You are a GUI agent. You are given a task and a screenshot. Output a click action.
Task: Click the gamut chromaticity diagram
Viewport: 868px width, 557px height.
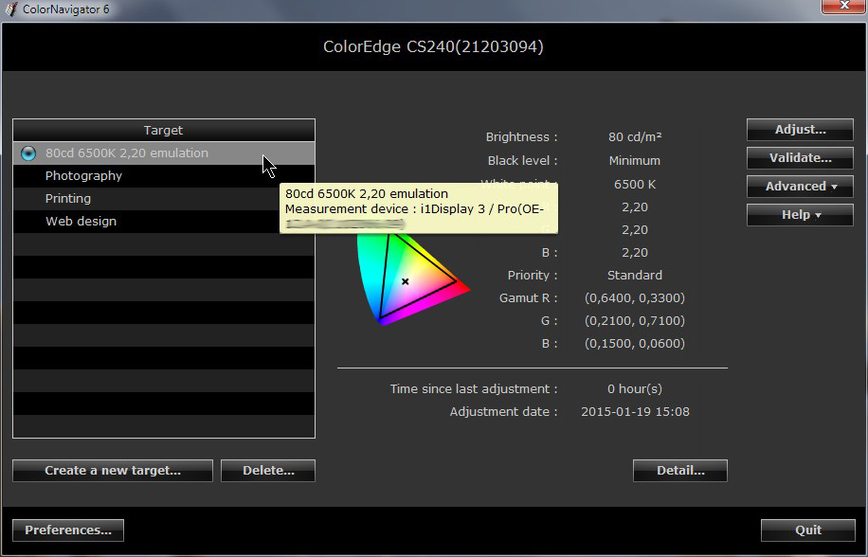(x=413, y=279)
